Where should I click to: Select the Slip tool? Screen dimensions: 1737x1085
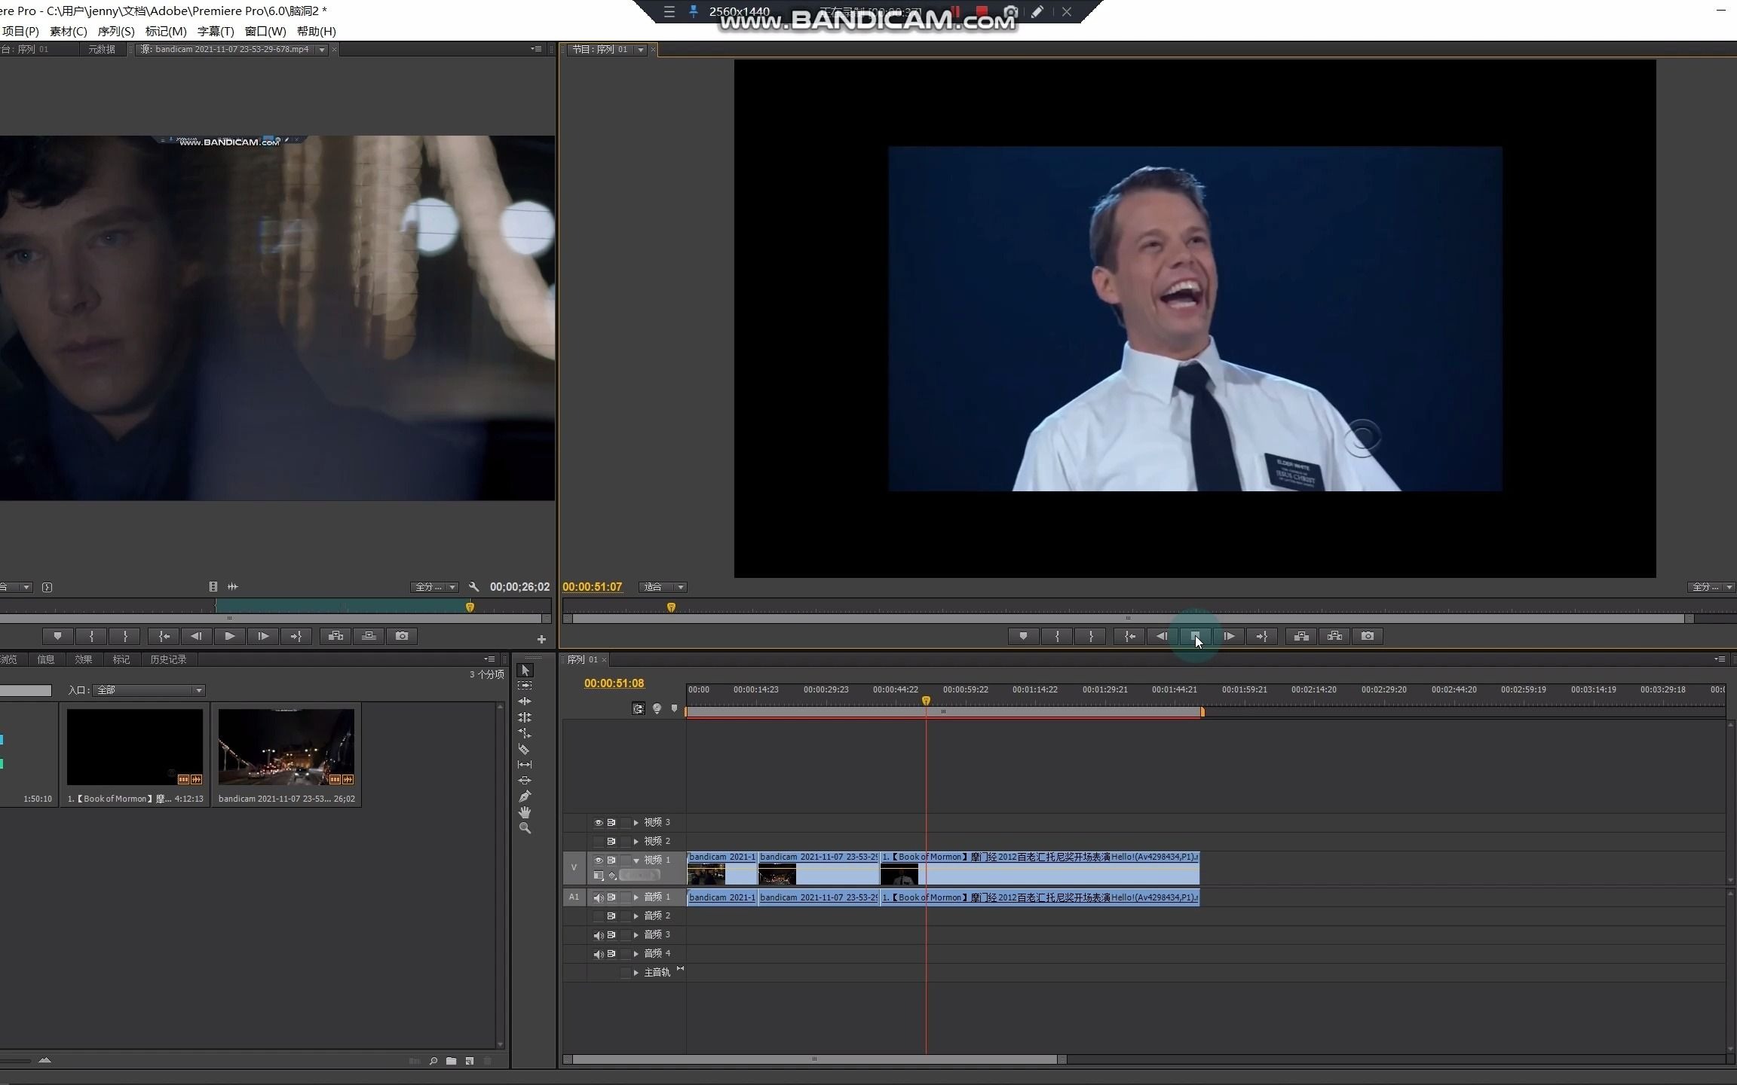(x=525, y=765)
